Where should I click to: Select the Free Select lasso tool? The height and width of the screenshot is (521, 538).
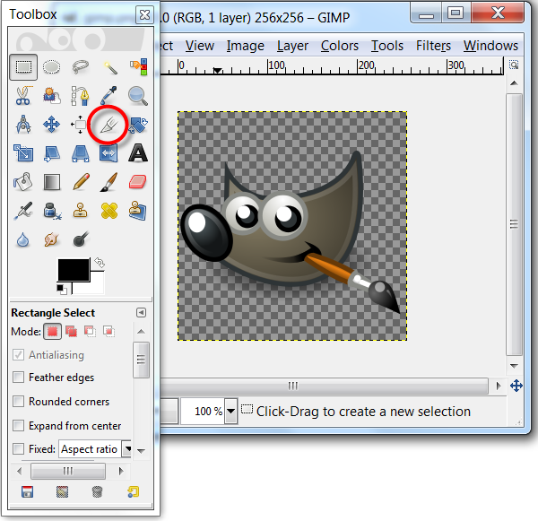(81, 67)
